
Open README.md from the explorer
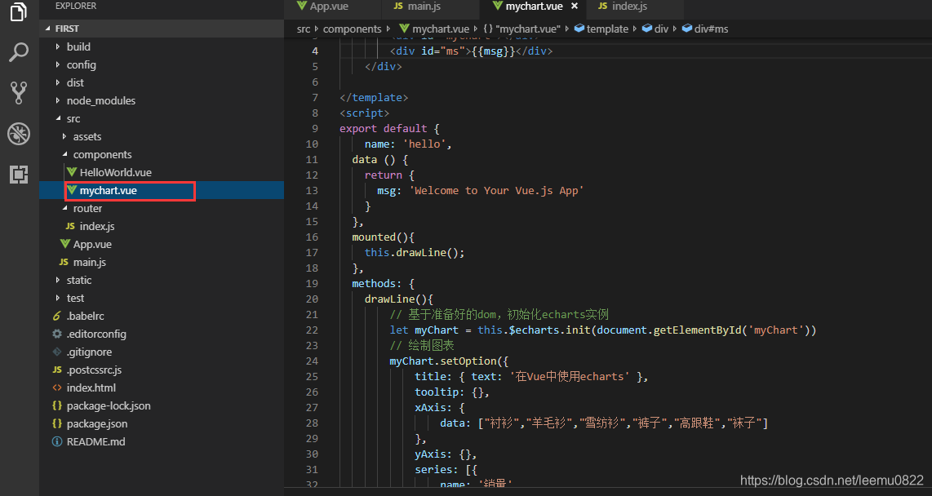(x=95, y=441)
